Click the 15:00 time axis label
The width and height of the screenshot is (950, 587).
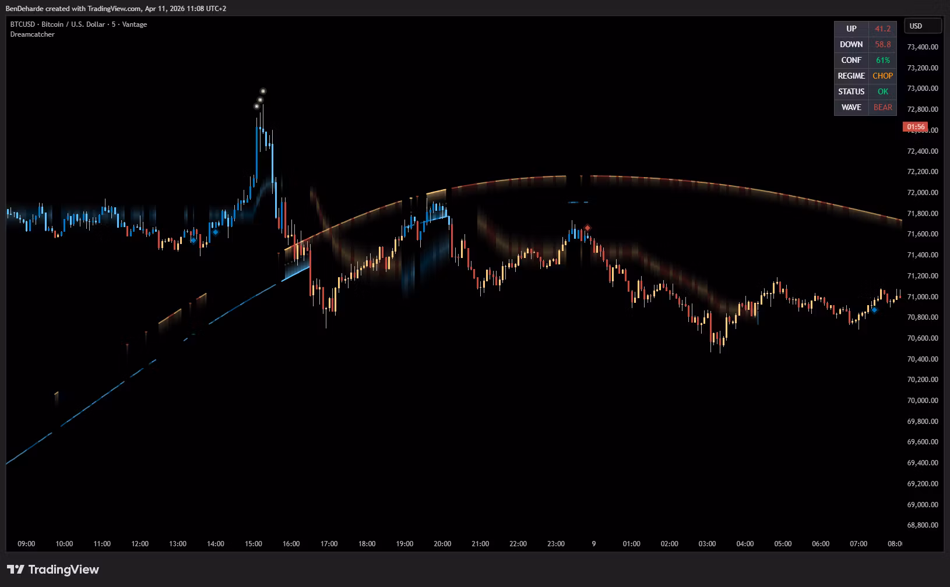(254, 544)
